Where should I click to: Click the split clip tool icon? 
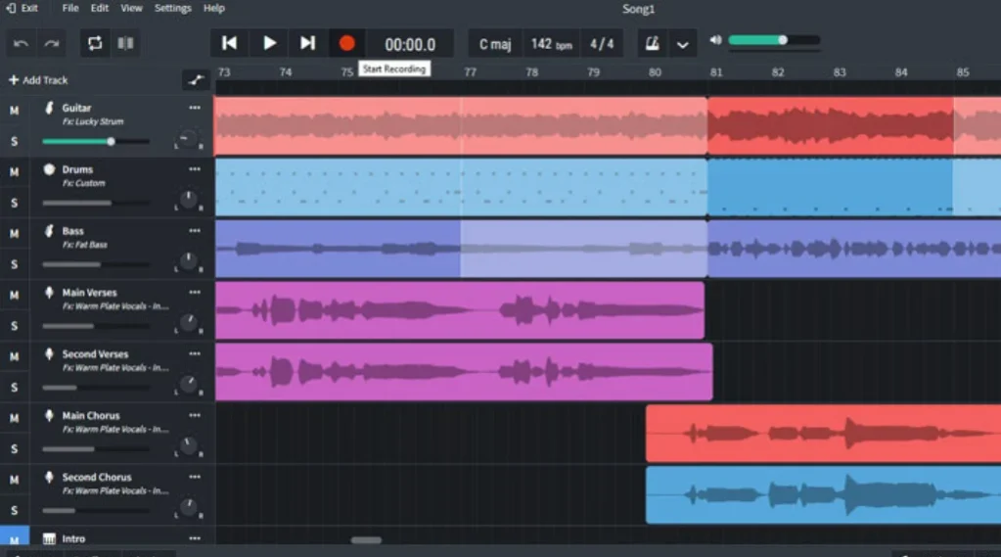[x=125, y=43]
